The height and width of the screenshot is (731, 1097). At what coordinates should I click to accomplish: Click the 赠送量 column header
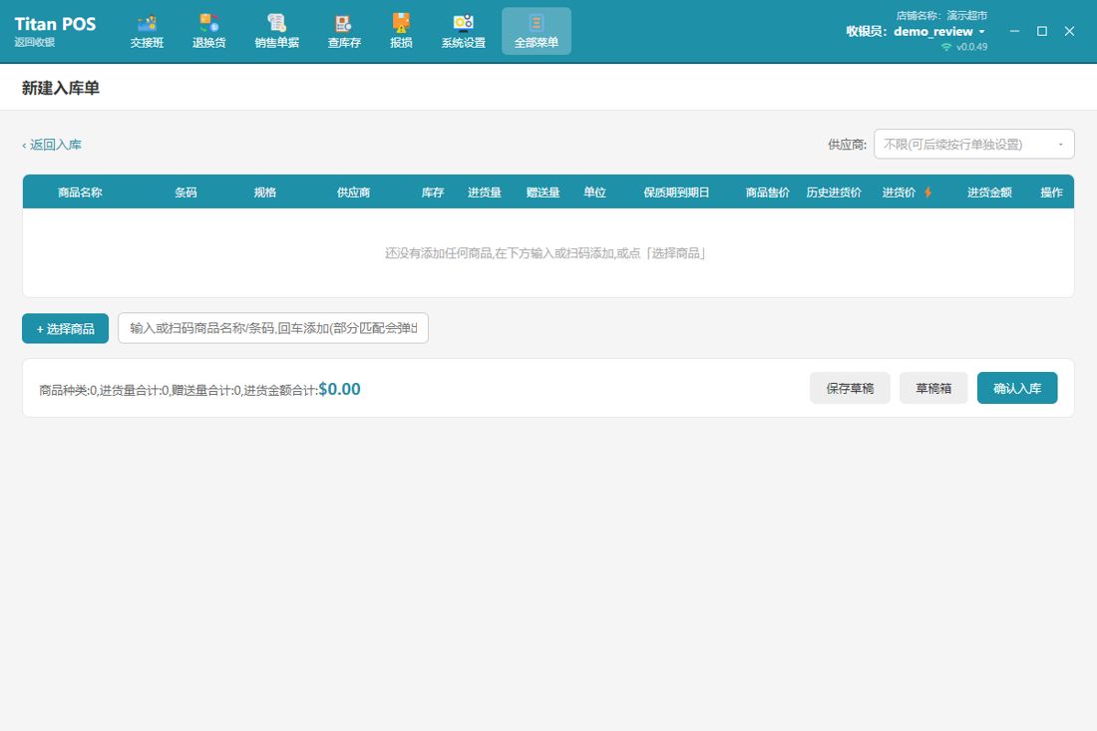[543, 192]
